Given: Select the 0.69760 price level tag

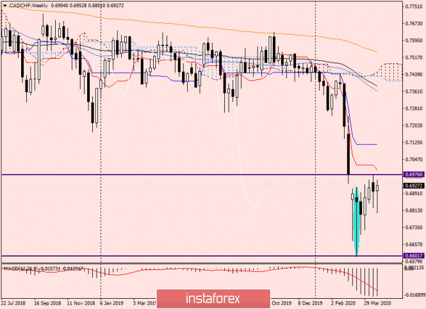Looking at the screenshot, I should (x=413, y=173).
